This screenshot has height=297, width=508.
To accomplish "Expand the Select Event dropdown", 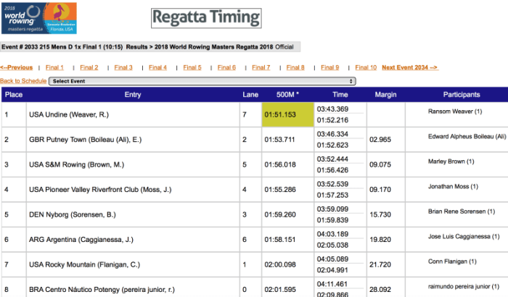I will click(x=202, y=81).
